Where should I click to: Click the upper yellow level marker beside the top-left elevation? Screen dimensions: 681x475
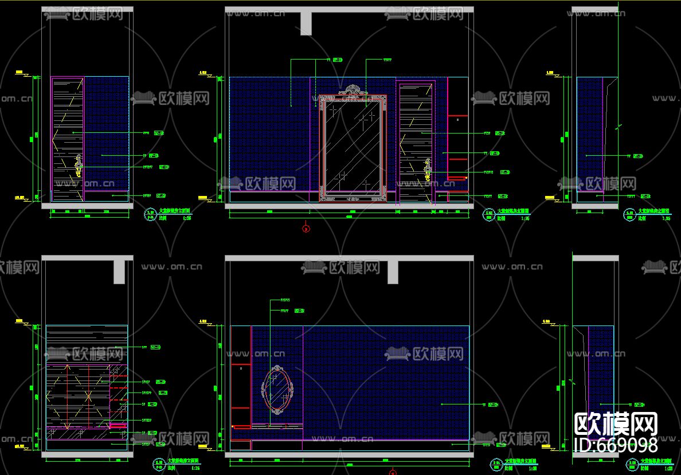[x=22, y=73]
